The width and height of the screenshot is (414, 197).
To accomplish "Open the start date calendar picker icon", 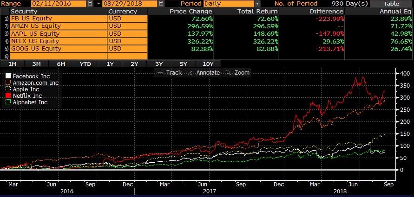I will 90,4.
